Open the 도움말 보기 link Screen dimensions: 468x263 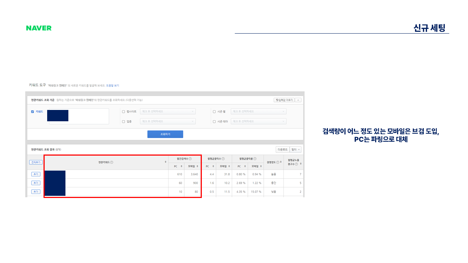click(x=113, y=85)
